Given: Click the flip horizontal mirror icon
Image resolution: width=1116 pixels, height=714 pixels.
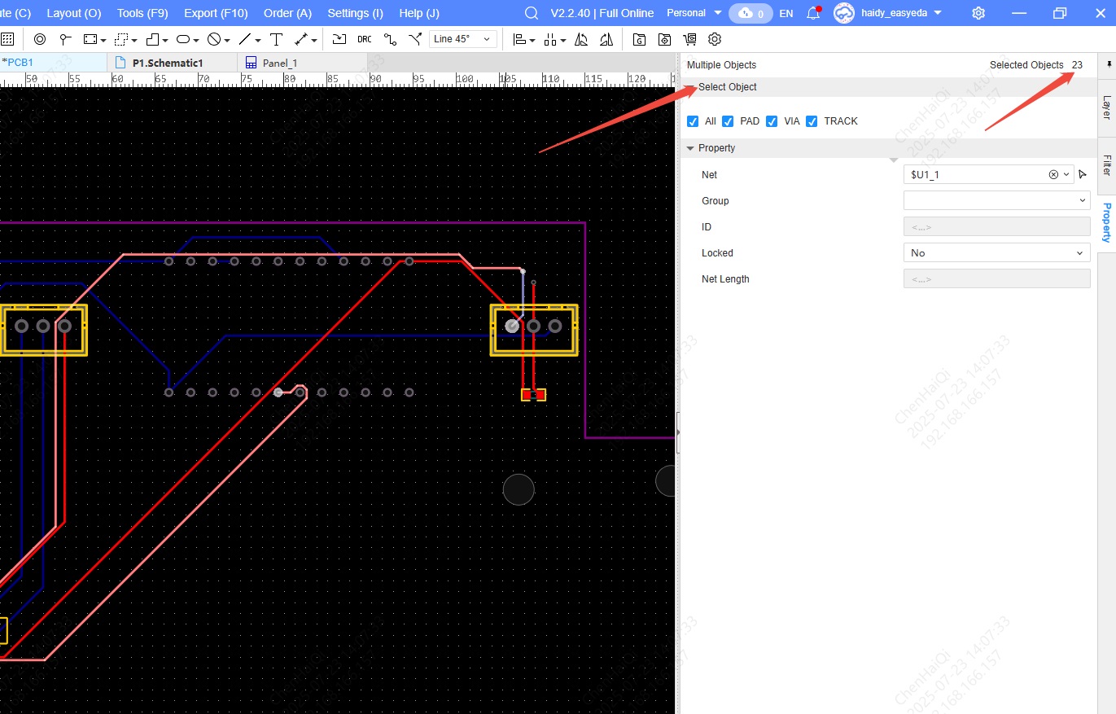Looking at the screenshot, I should 581,39.
